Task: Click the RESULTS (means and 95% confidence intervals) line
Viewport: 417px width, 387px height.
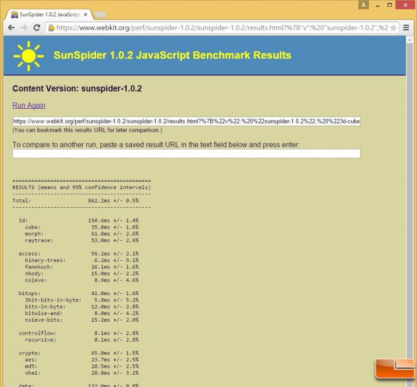Action: pyautogui.click(x=81, y=188)
